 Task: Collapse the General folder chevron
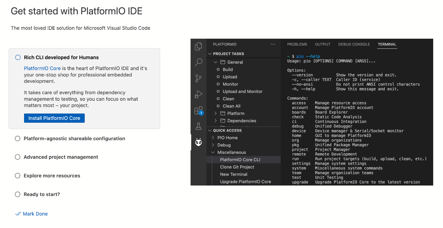(x=216, y=62)
